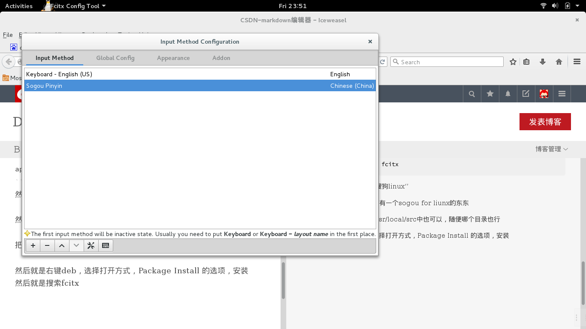The height and width of the screenshot is (329, 586).
Task: Open CSDN notifications bell icon
Action: pyautogui.click(x=508, y=94)
